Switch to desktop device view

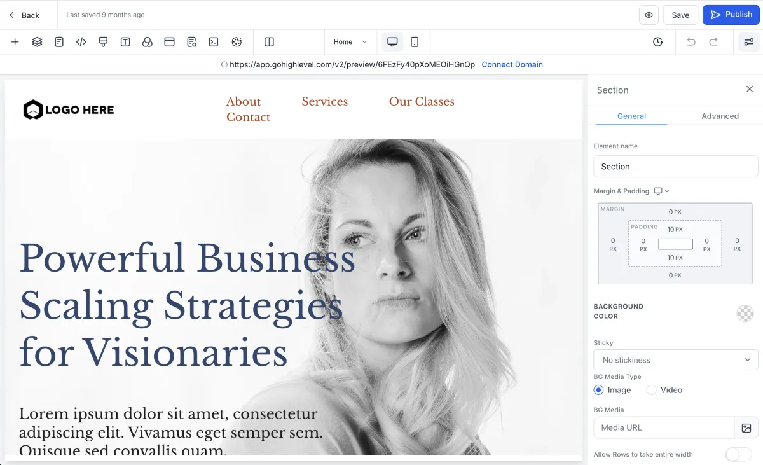[x=392, y=42]
